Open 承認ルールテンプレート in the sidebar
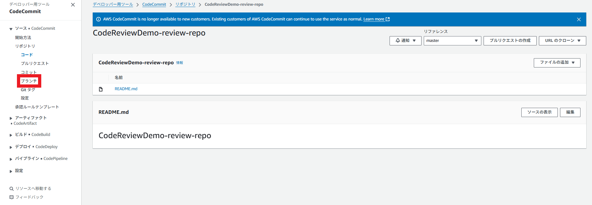This screenshot has height=205, width=592. pyautogui.click(x=37, y=107)
